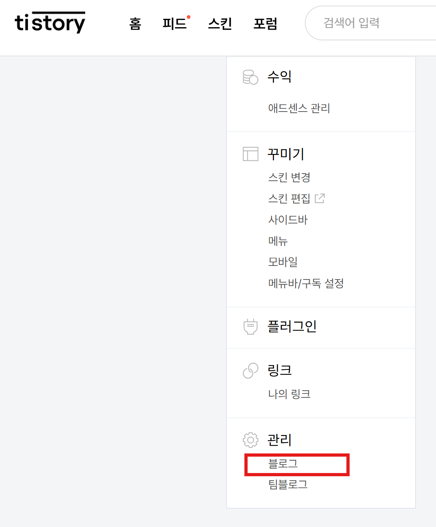The width and height of the screenshot is (436, 527).
Task: Click the layout icon beside 꾸미기
Action: coord(250,154)
